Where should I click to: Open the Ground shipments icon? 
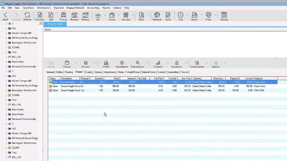pos(126,16)
